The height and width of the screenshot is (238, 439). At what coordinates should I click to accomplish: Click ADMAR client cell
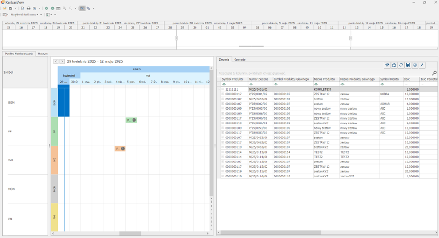[391, 104]
